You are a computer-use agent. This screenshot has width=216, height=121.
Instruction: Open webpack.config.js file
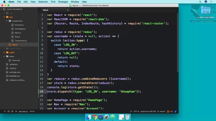tap(17, 80)
